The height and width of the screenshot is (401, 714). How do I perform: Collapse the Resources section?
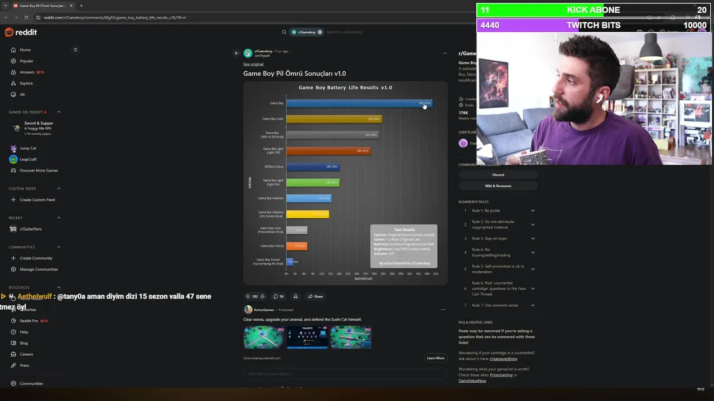click(x=59, y=287)
